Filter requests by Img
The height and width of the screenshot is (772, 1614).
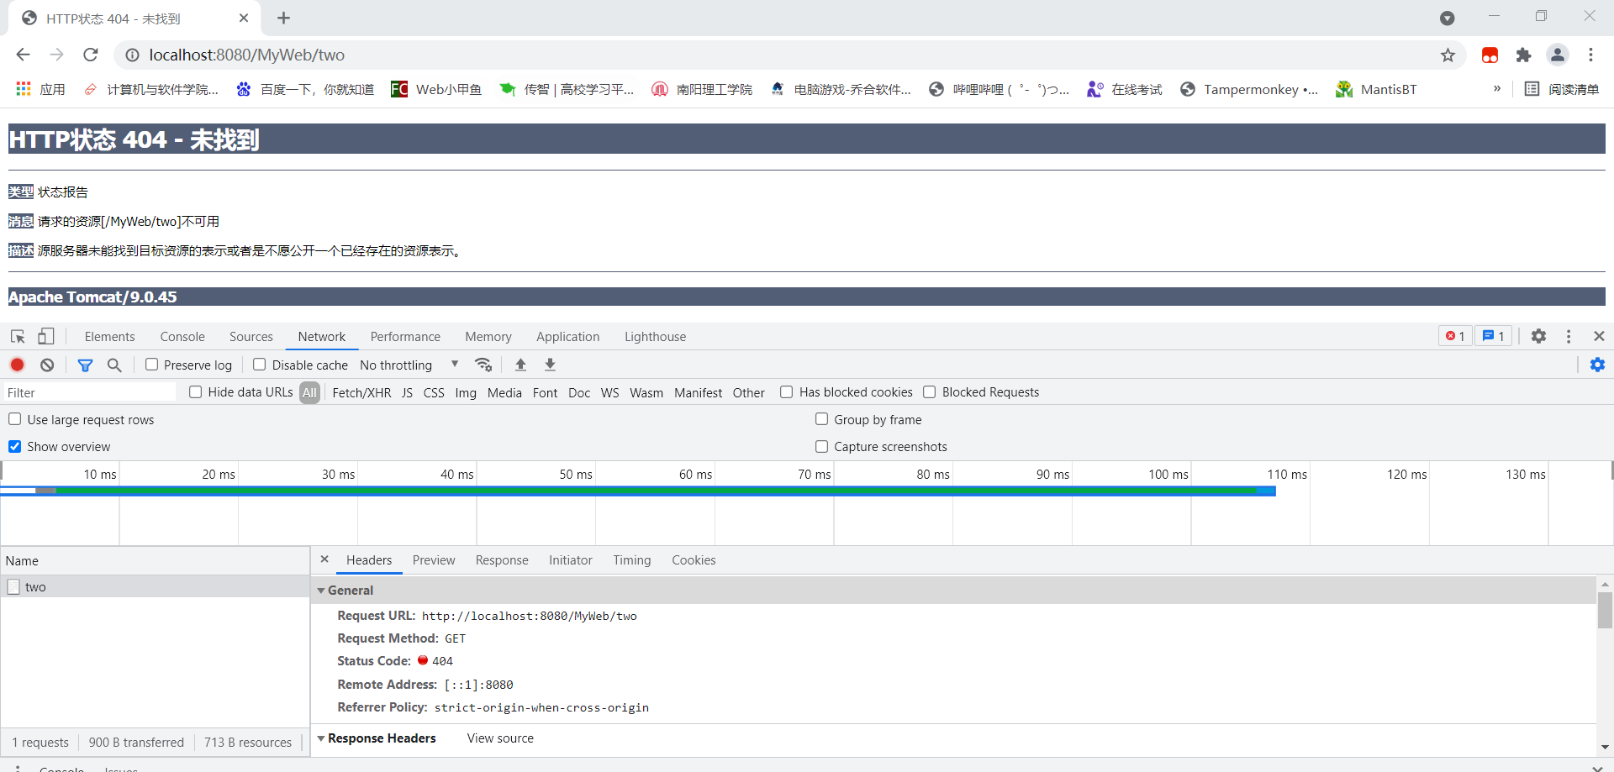(466, 392)
